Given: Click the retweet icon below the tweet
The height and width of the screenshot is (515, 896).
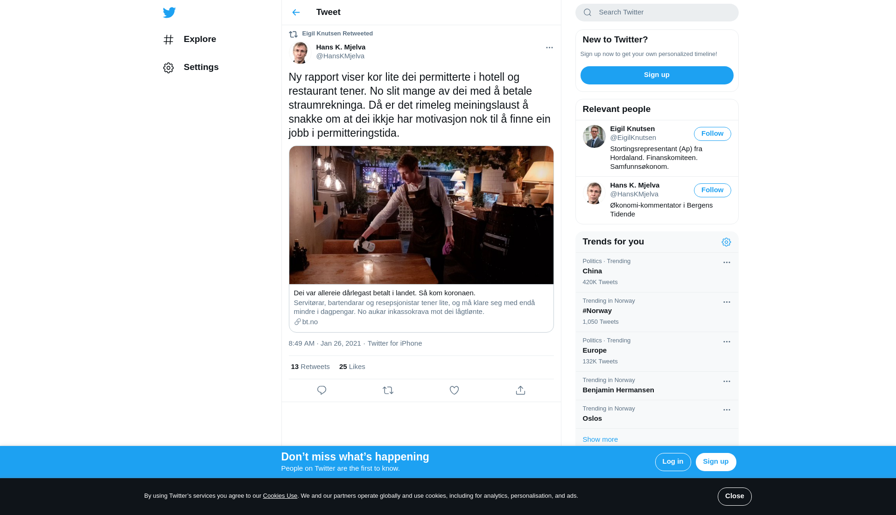Looking at the screenshot, I should 388,390.
